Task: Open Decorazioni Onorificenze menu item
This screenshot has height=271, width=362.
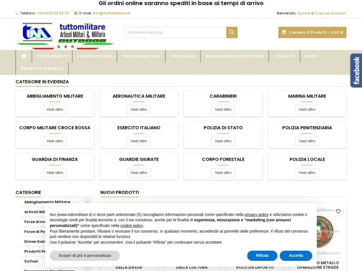Action: coord(235,56)
